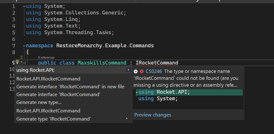Choose the second Rocket.API.IRocketCommand entry

(x=48, y=111)
